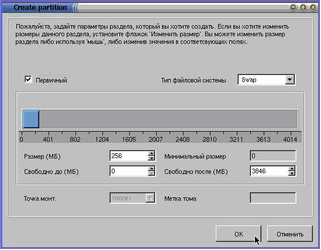Increase Свободно после (МБ) with up arrow
Image resolution: width=321 pixels, height=250 pixels.
(292, 169)
